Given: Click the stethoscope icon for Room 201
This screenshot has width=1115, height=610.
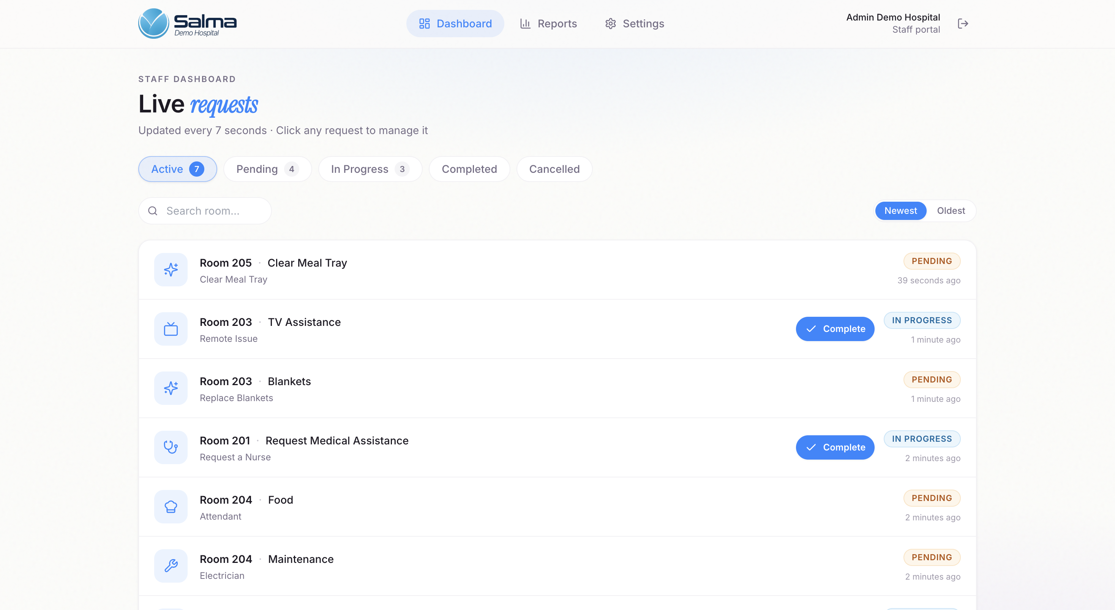Looking at the screenshot, I should pyautogui.click(x=171, y=447).
